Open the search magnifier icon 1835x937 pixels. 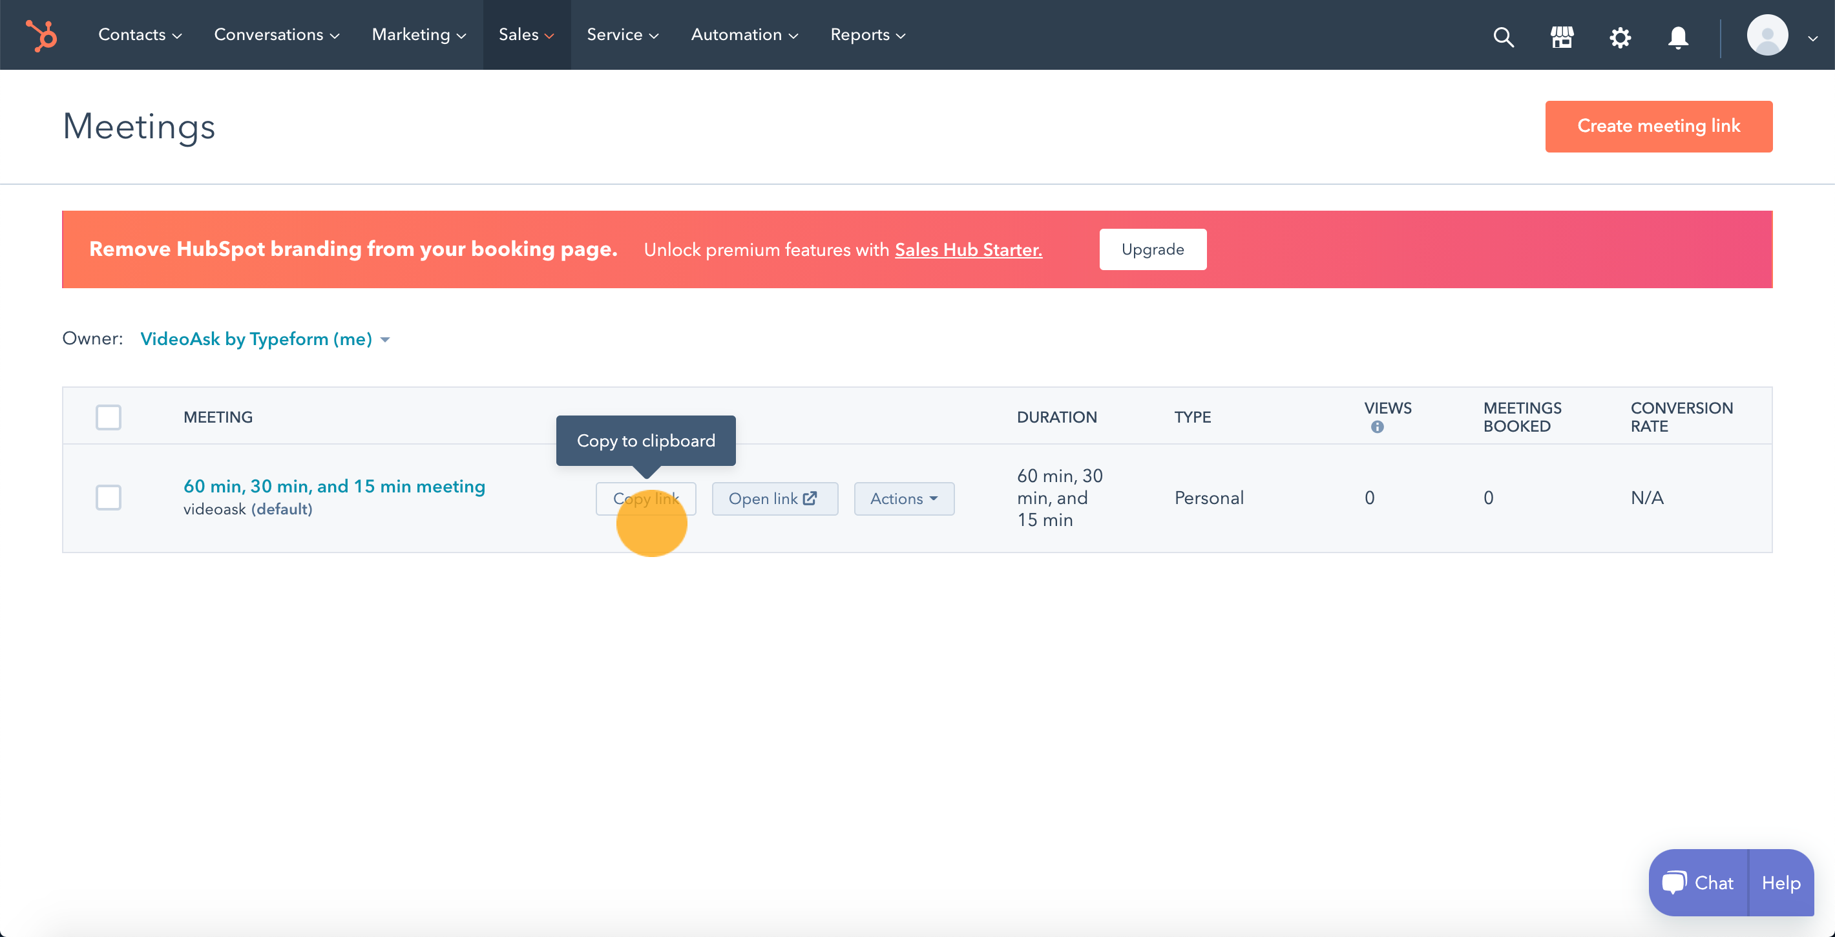[1503, 36]
